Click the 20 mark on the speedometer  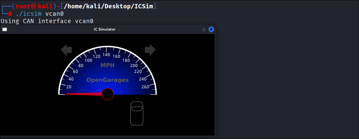coord(69,87)
